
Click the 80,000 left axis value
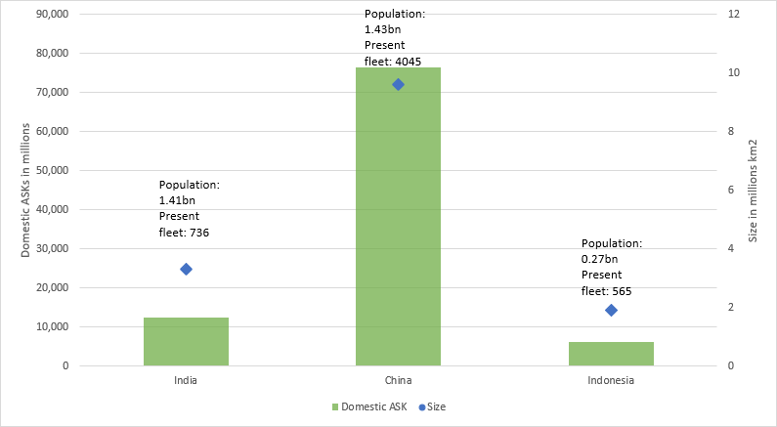pyautogui.click(x=53, y=53)
